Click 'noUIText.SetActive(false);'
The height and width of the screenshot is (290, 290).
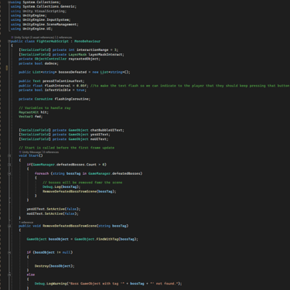tap(53, 213)
